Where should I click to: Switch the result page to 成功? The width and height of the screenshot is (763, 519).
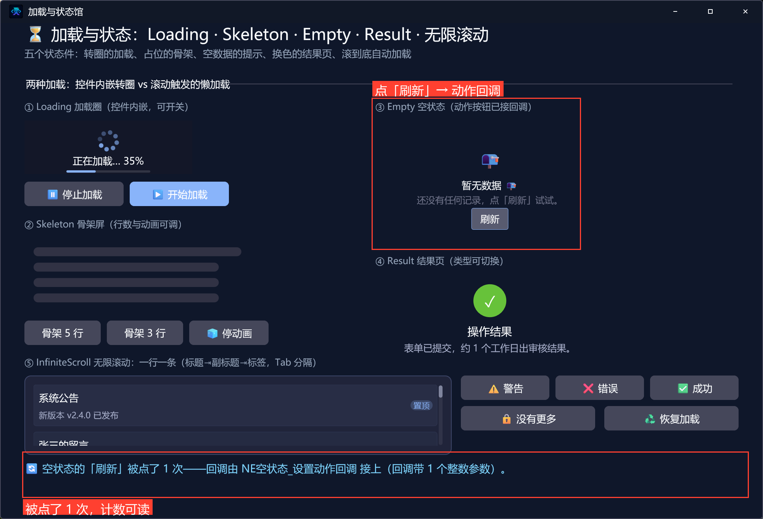694,388
